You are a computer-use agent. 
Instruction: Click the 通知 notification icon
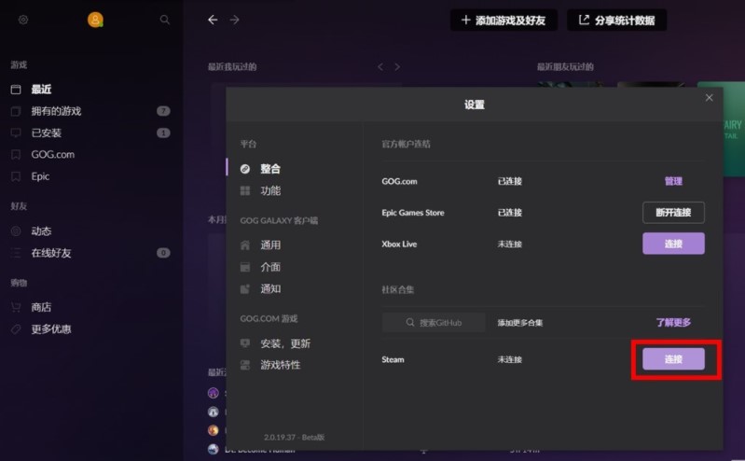pyautogui.click(x=245, y=288)
